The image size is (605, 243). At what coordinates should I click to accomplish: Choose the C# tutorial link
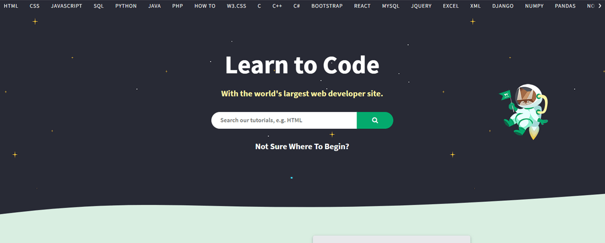(x=296, y=6)
